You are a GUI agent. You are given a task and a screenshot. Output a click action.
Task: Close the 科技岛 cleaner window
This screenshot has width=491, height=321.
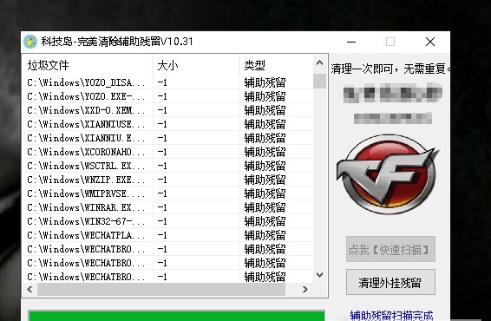430,42
